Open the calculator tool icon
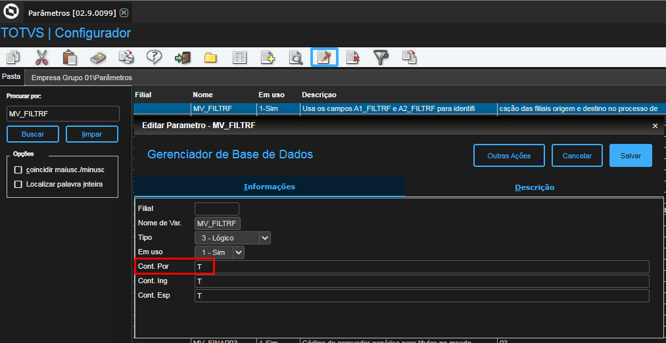 (98, 57)
